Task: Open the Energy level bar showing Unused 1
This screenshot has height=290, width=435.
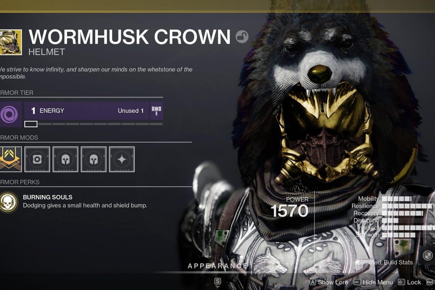Action: coord(87,111)
